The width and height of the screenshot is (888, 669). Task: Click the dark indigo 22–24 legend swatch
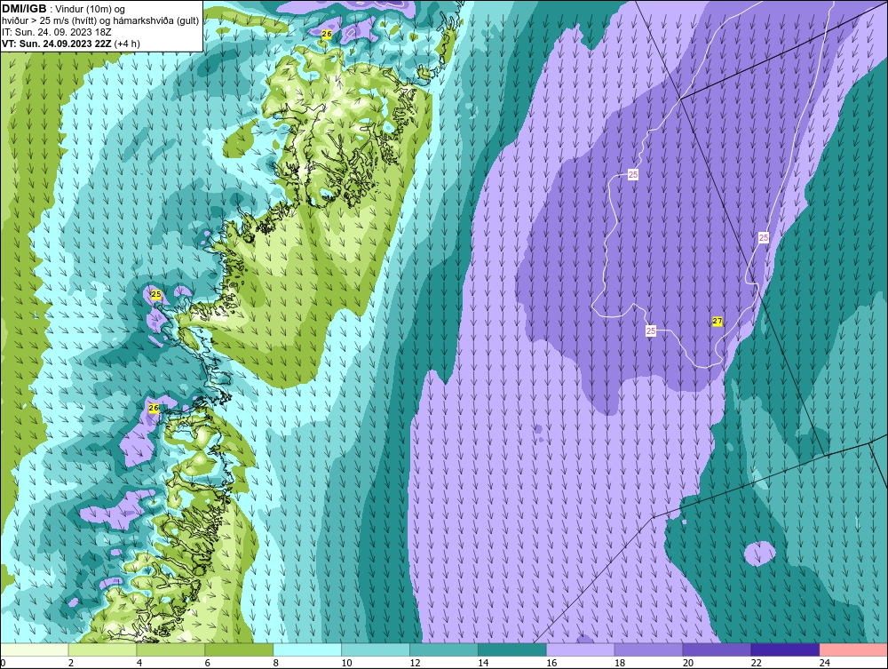coord(785,649)
